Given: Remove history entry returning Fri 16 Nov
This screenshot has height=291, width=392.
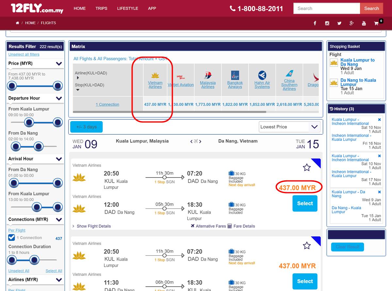Looking at the screenshot, I should (379, 120).
